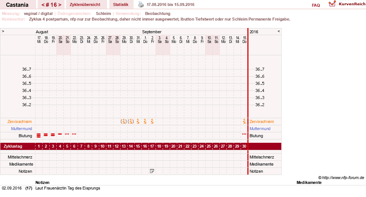The width and height of the screenshot is (366, 197).
Task: Click the right 36.2 temperature axis label
Action: 260,105
